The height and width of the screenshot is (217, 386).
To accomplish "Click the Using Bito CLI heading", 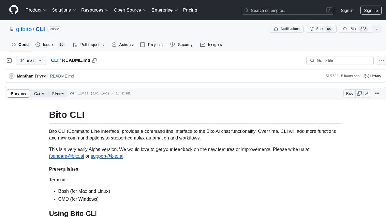I will (73, 213).
